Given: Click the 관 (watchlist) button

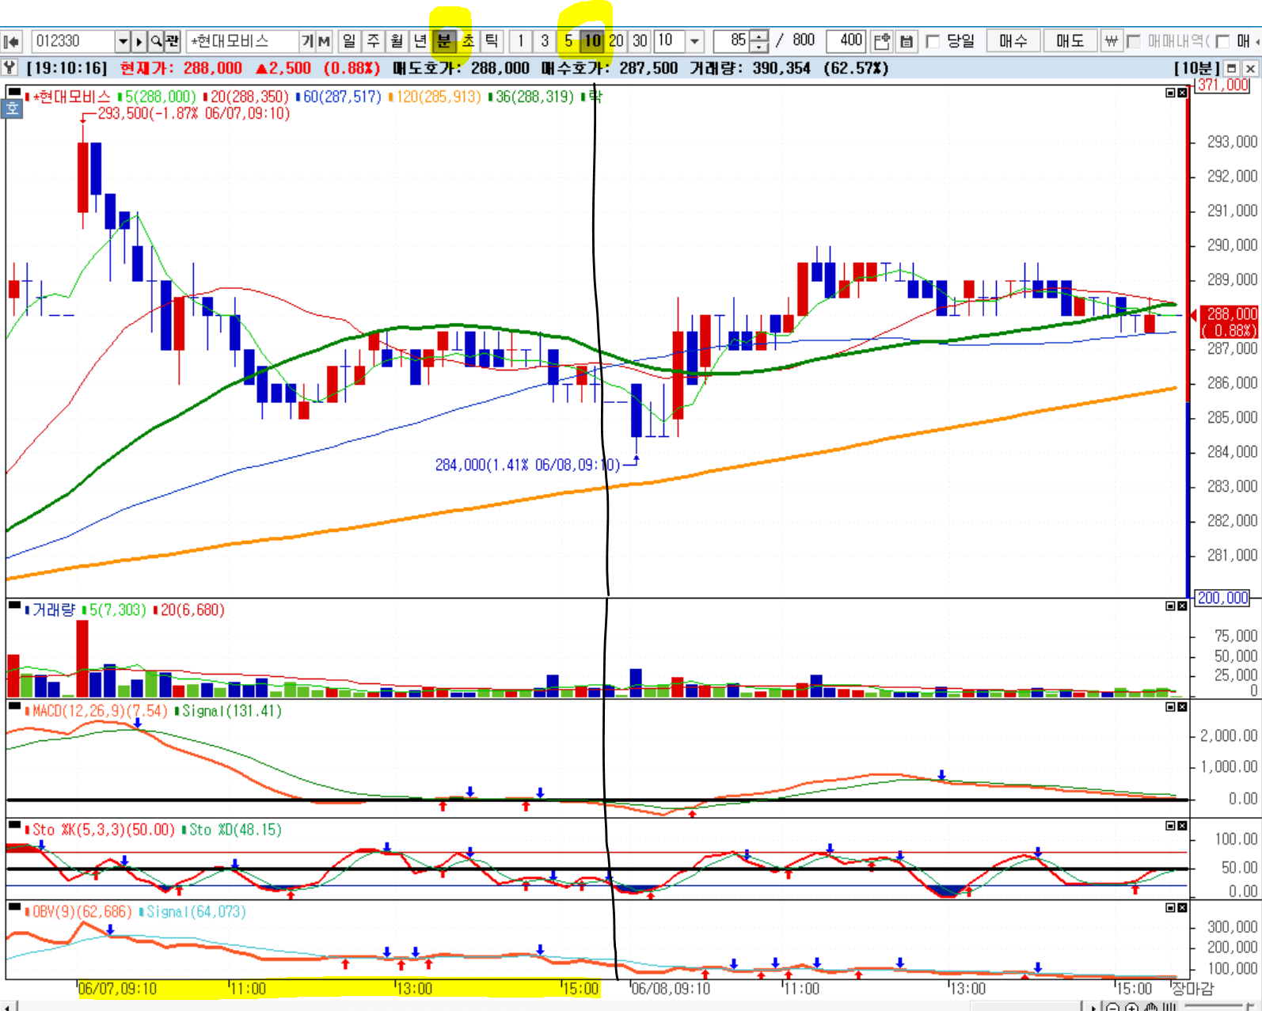Looking at the screenshot, I should point(173,41).
